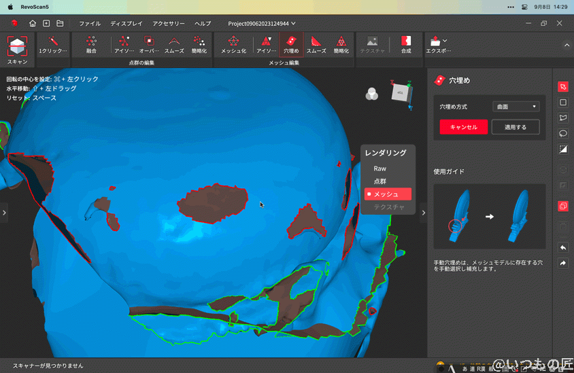Viewport: 574px width, 373px height.
Task: Click the redo arrow in right sidebar
Action: [x=562, y=264]
